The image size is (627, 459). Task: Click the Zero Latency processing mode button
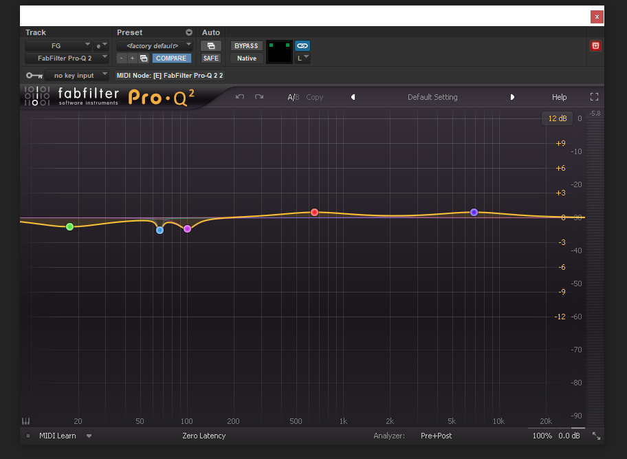point(203,436)
